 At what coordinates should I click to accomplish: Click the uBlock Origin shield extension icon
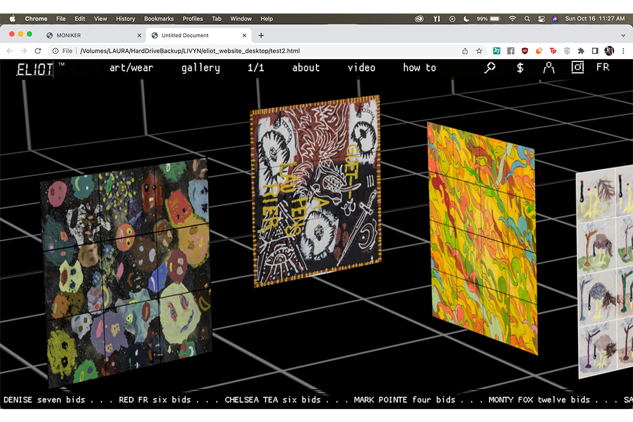click(x=525, y=51)
